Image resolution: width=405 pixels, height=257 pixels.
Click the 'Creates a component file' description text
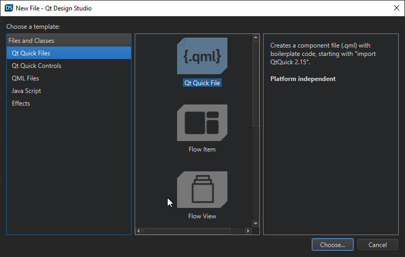point(323,54)
